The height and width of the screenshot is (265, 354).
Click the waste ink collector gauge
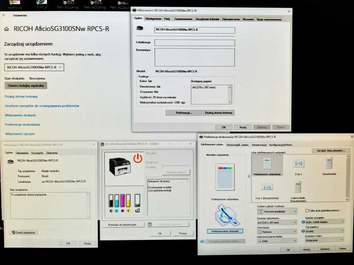pos(137,200)
